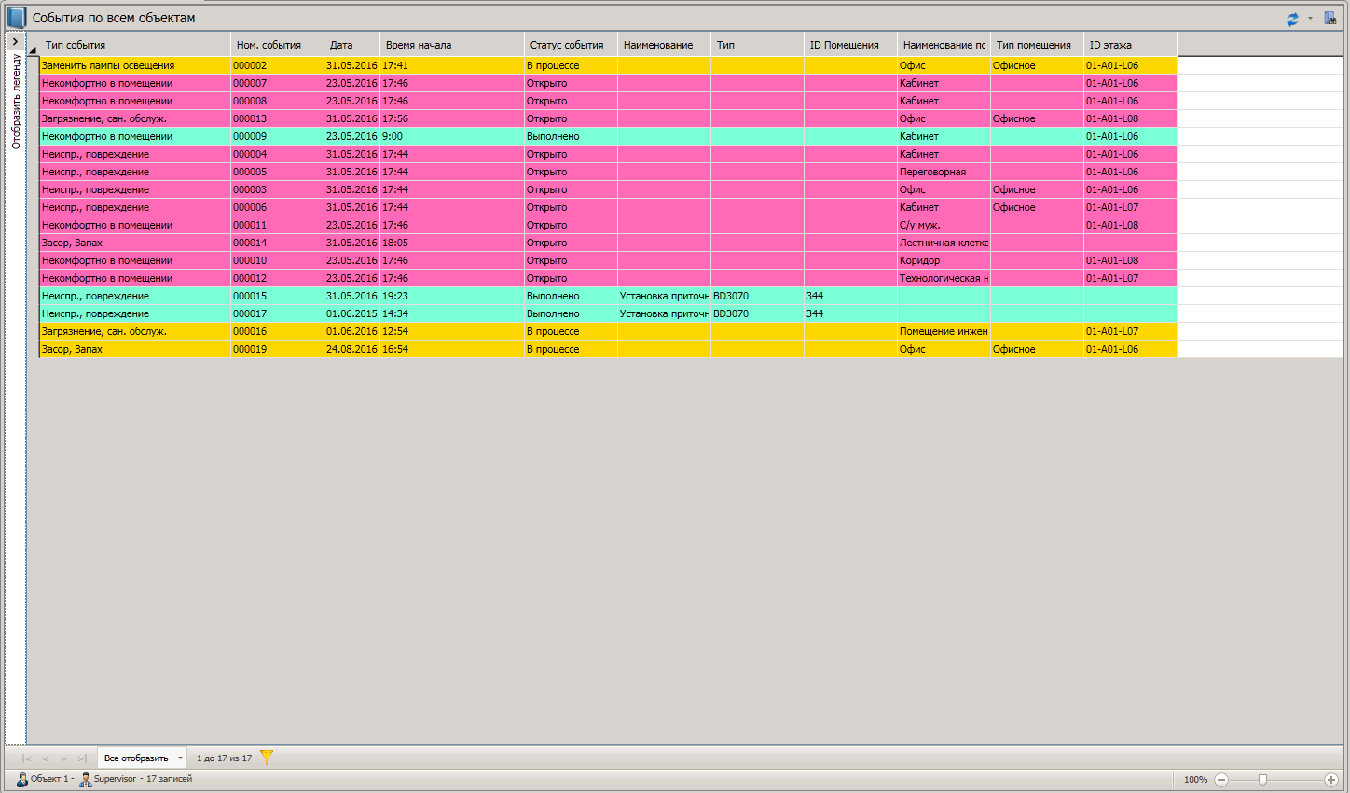Click date cell '01.06.2016 12:54'
Viewport: 1350px width, 793px height.
tap(351, 331)
